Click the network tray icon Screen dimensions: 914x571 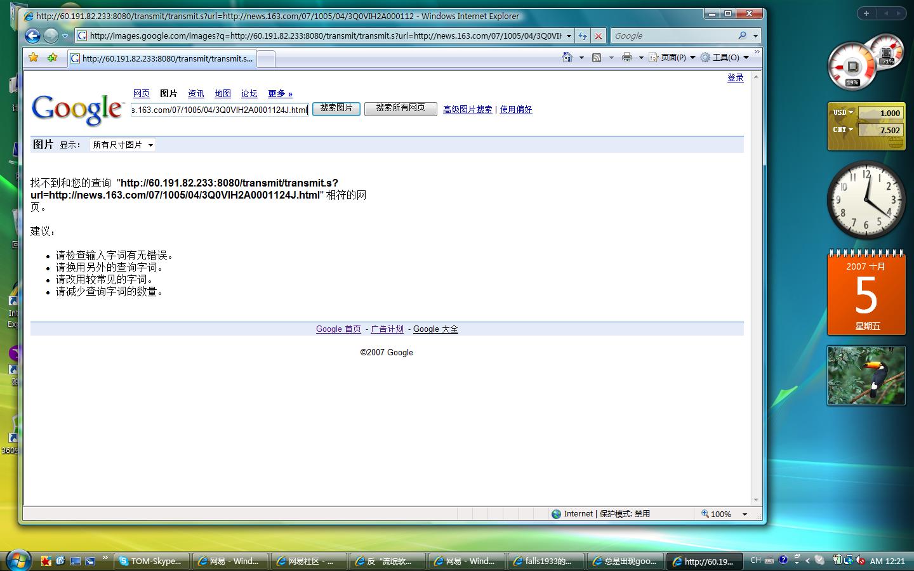pyautogui.click(x=848, y=560)
